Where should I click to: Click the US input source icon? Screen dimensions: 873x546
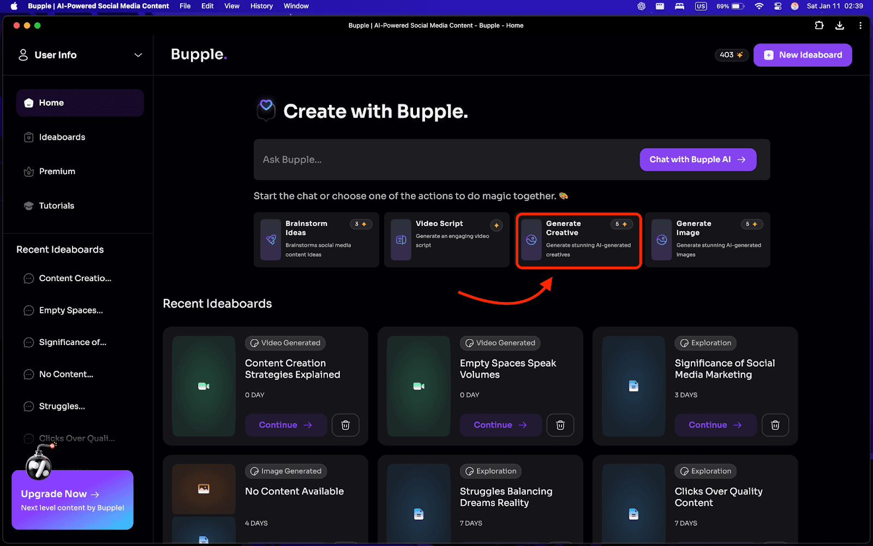[x=701, y=6]
